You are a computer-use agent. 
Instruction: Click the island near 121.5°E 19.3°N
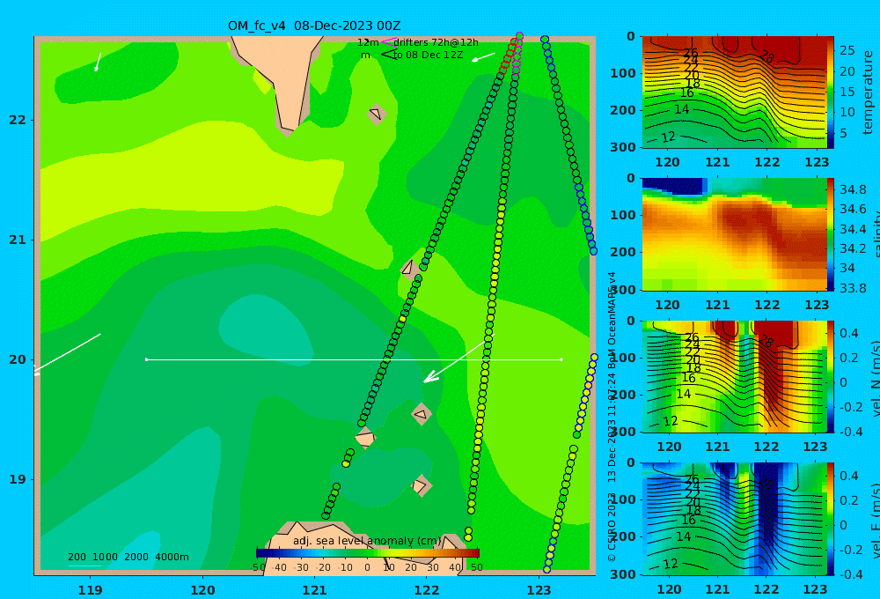(365, 438)
